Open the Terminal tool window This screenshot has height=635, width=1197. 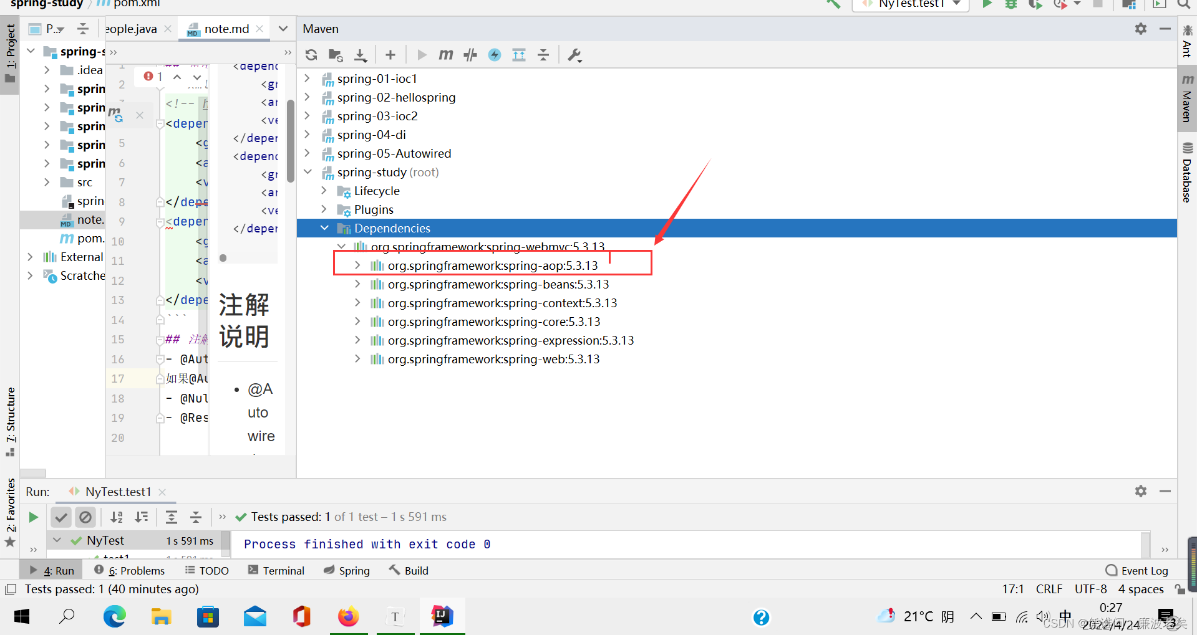click(x=276, y=570)
